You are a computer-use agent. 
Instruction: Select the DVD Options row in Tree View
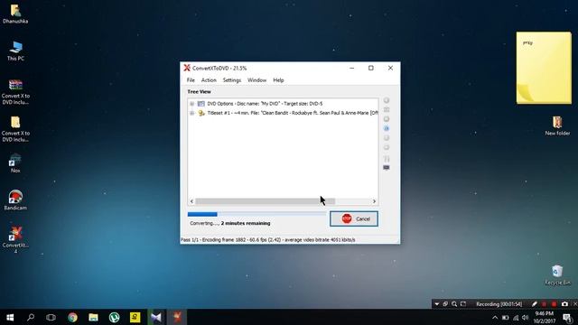coord(265,104)
